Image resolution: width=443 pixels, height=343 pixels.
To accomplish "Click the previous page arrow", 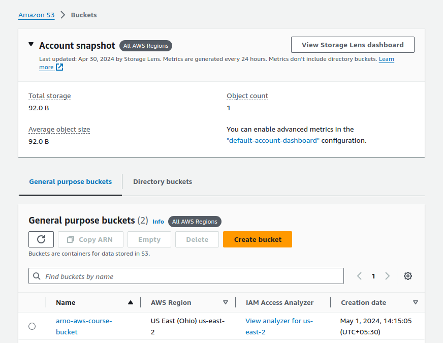I will [x=359, y=276].
